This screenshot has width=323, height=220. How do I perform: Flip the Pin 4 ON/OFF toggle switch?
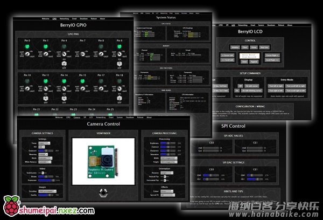64,64
